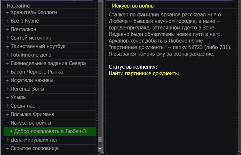
Task: Click the quest list scrollbar thumb
Action: coord(100,140)
